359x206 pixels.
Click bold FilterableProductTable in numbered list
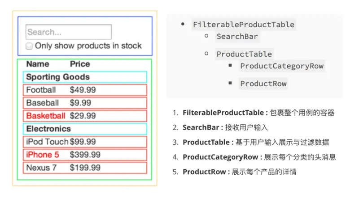223,113
